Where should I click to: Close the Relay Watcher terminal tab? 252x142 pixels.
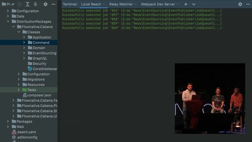click(135, 4)
